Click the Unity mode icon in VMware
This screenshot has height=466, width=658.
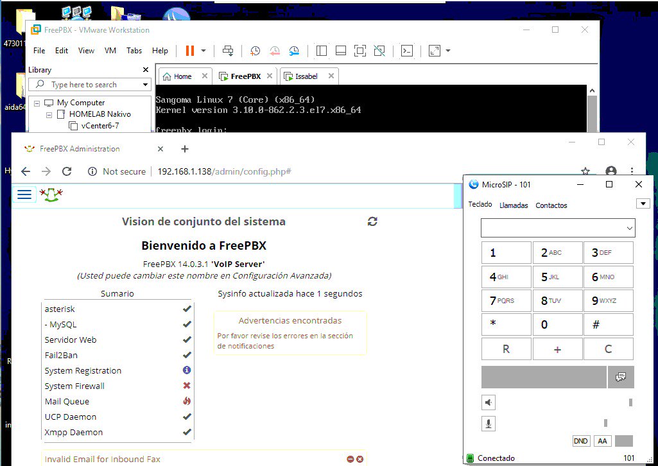[x=379, y=51]
